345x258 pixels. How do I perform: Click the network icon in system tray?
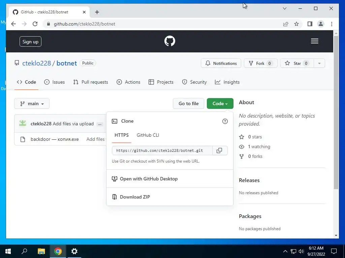pyautogui.click(x=293, y=251)
